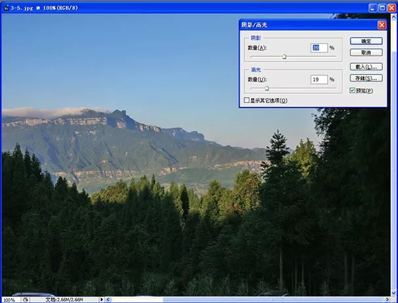
Task: Click the 100% zoom field in status bar
Action: tap(9, 299)
